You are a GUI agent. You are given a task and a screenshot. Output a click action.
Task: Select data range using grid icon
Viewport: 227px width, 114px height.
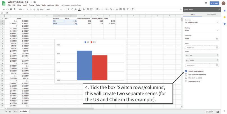click(217, 39)
